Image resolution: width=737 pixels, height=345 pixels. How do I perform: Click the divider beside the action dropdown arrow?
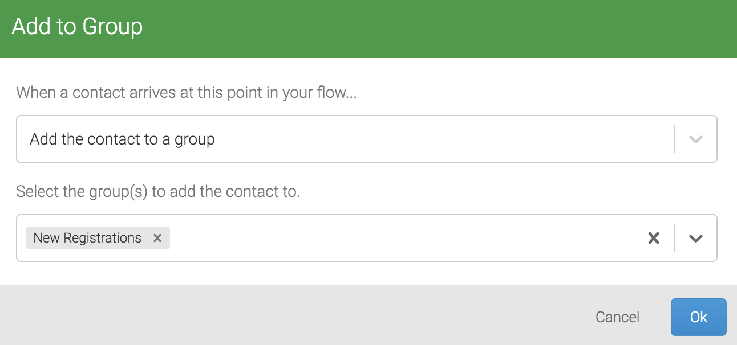[x=675, y=139]
